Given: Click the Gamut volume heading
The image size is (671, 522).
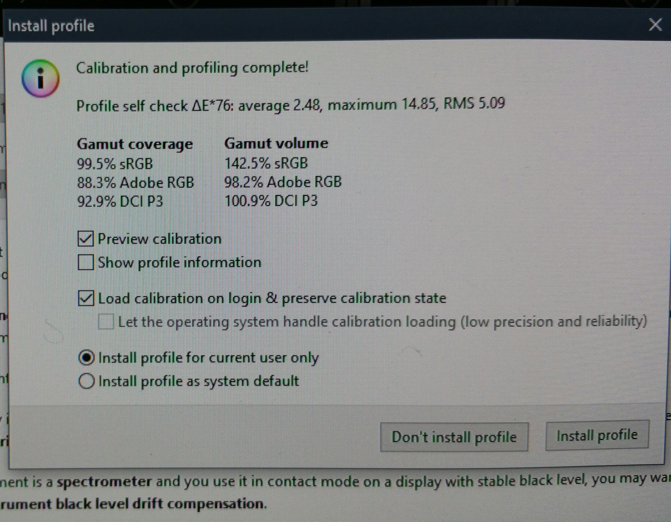Looking at the screenshot, I should (276, 143).
